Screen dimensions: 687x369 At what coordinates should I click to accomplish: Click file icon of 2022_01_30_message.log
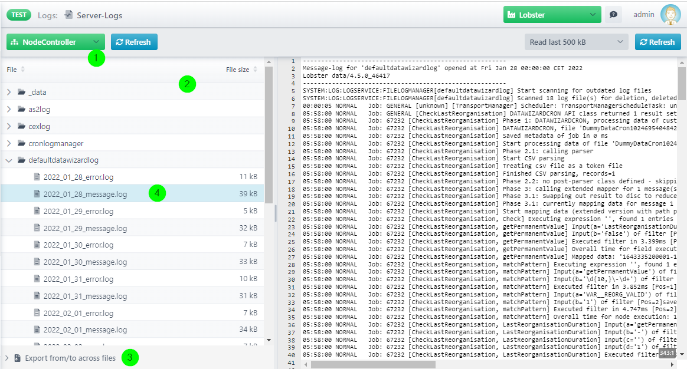tap(37, 261)
